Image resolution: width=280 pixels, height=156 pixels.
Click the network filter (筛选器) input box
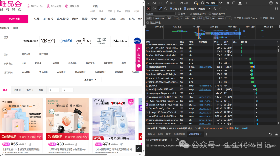click(160, 14)
